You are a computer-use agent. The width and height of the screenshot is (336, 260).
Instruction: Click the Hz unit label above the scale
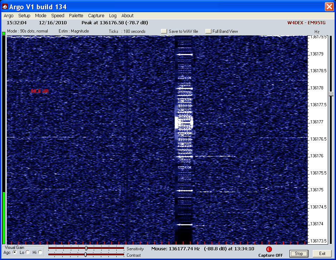317,32
